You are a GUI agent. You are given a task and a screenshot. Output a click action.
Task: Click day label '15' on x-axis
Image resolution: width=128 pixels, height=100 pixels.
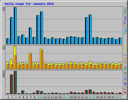click(x=60, y=97)
